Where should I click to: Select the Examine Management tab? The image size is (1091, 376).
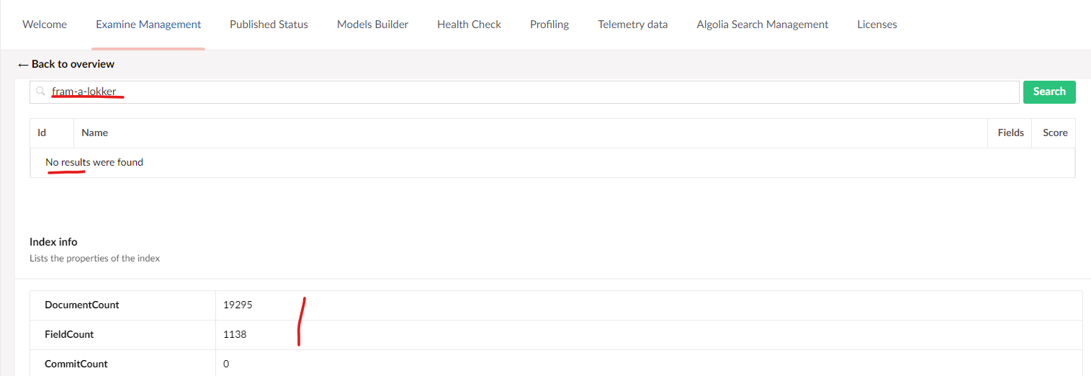(148, 24)
